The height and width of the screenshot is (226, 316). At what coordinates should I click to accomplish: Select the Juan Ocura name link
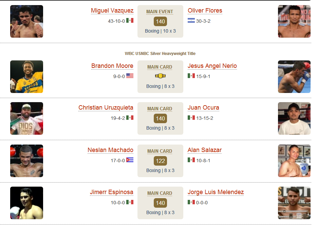(203, 108)
